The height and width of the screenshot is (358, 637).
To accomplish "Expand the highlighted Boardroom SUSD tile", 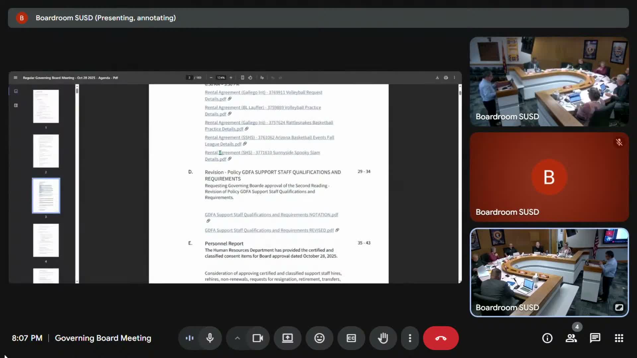I will [619, 307].
